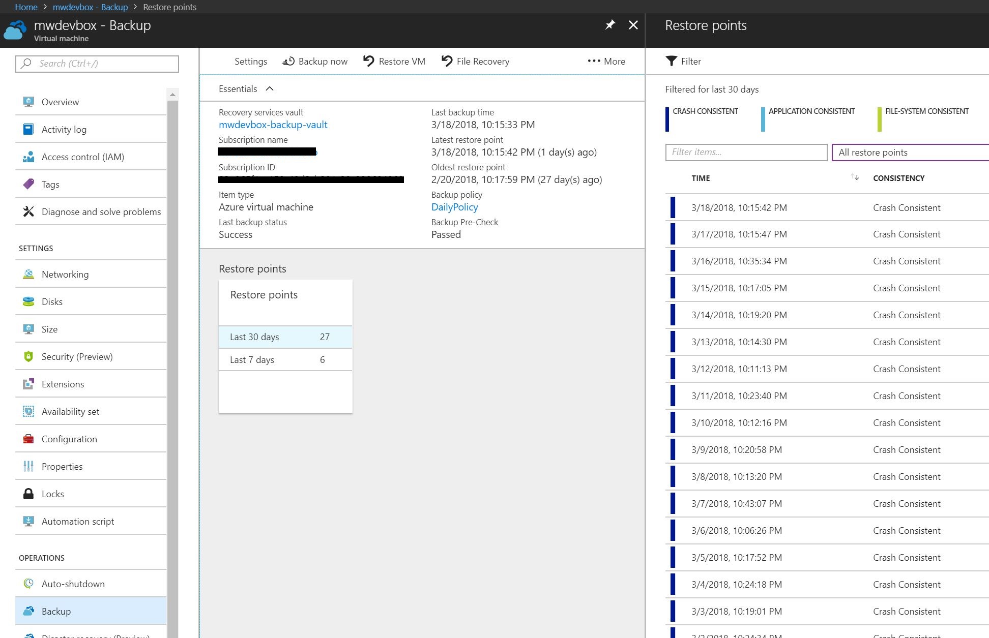Select the Tags menu item

91,184
